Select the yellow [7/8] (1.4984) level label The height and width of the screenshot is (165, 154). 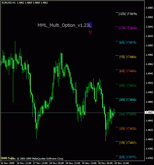[128, 57]
